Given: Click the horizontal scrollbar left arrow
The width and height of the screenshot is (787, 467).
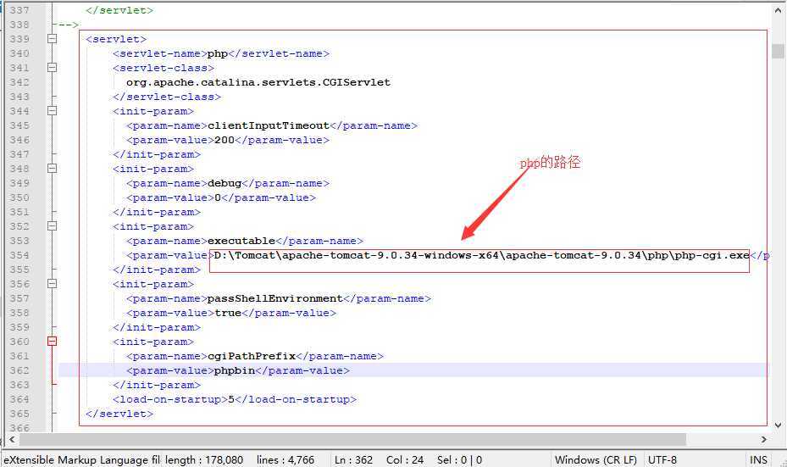Looking at the screenshot, I should (x=12, y=439).
